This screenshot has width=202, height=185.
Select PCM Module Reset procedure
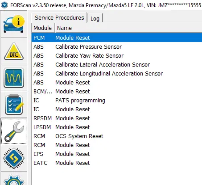pyautogui.click(x=117, y=38)
